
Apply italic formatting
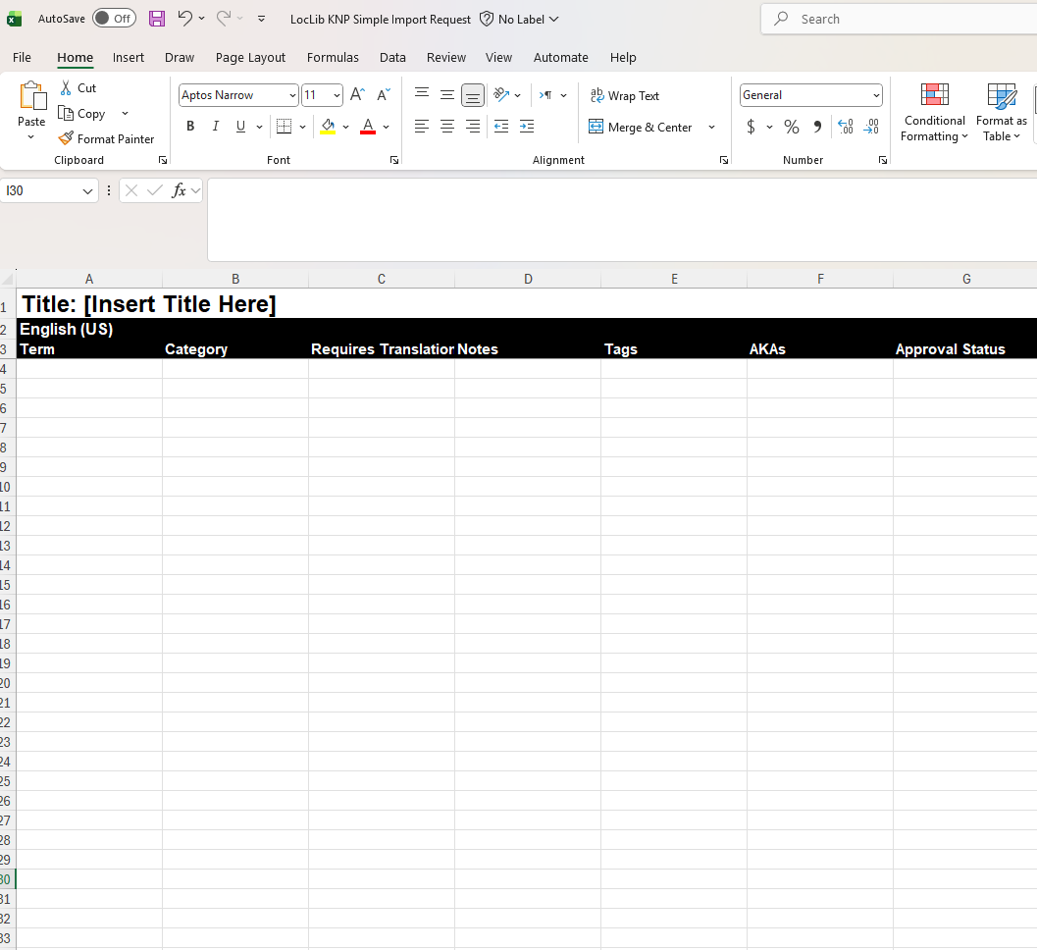(x=216, y=127)
